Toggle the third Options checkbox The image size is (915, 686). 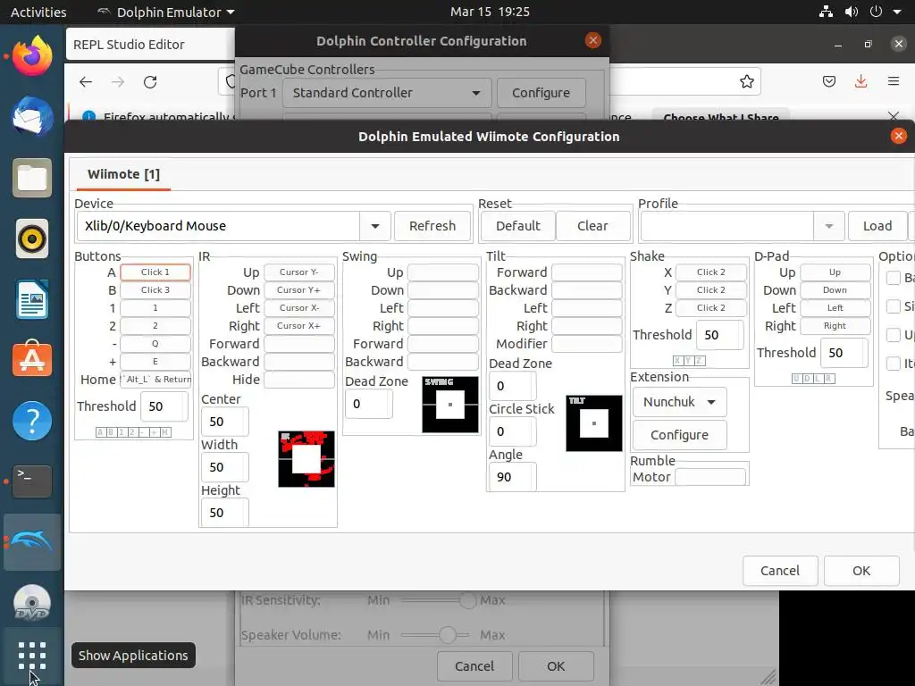893,335
